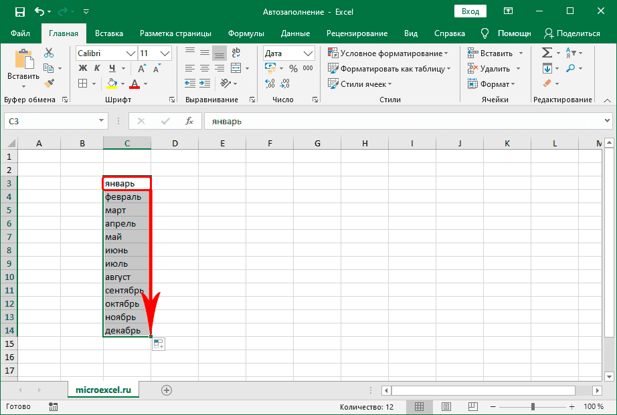Open the Calibri font name dropdown
Viewport: 617px width, 415px height.
[130, 53]
